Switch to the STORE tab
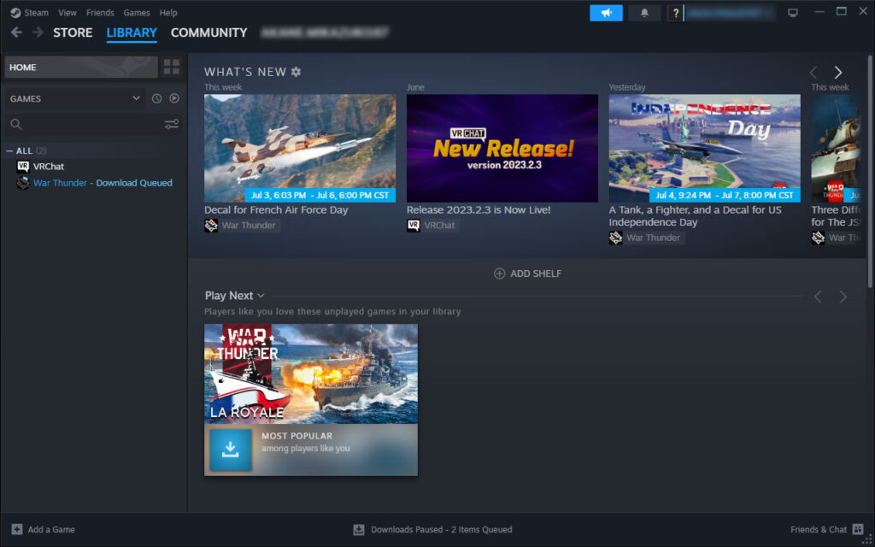 coord(73,32)
